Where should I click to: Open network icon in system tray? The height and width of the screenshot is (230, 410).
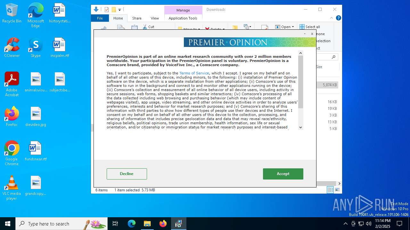361,224
